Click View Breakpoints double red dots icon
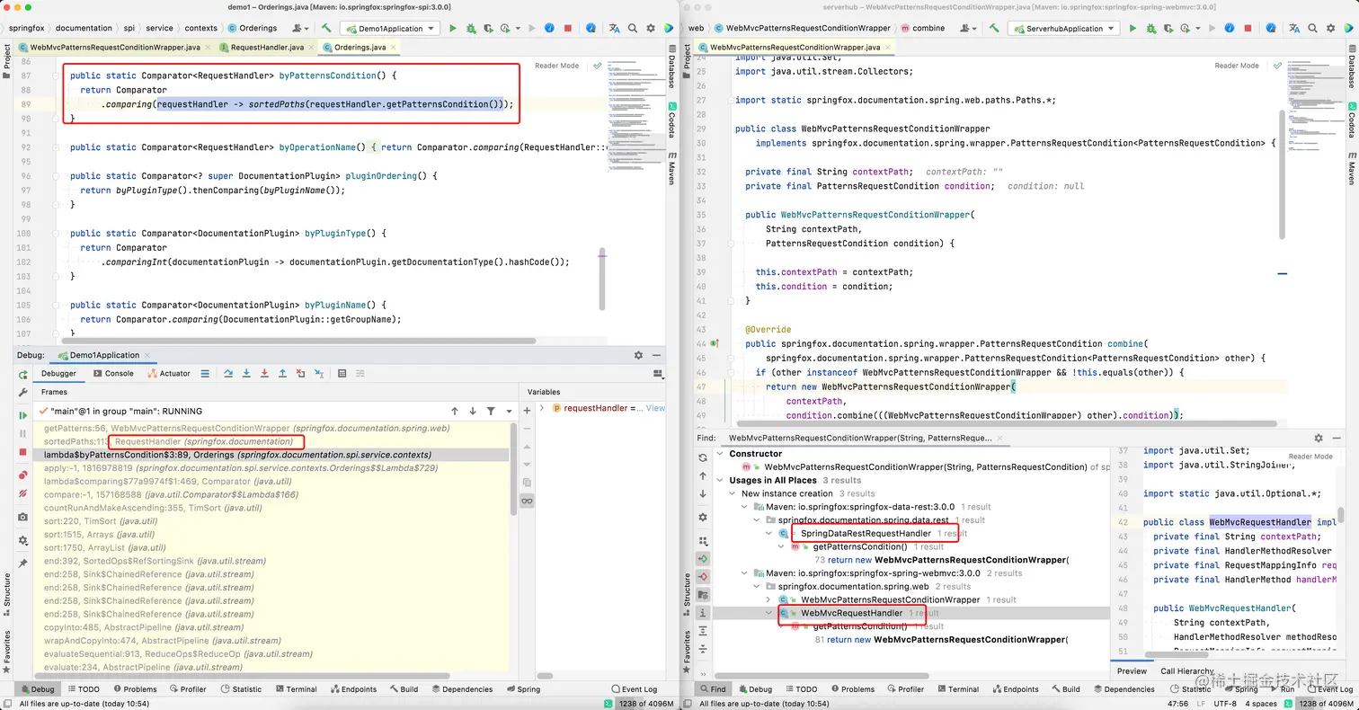Viewport: 1359px width, 710px height. coord(23,475)
